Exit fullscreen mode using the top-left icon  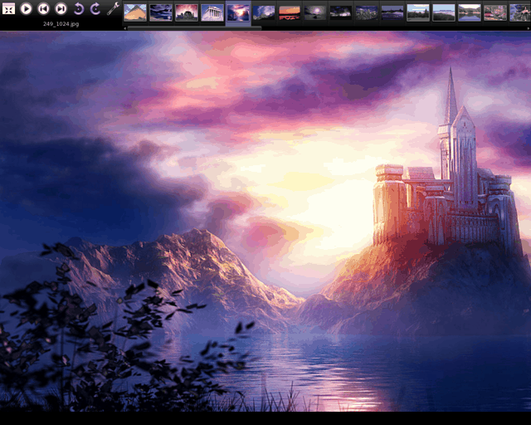coord(9,8)
